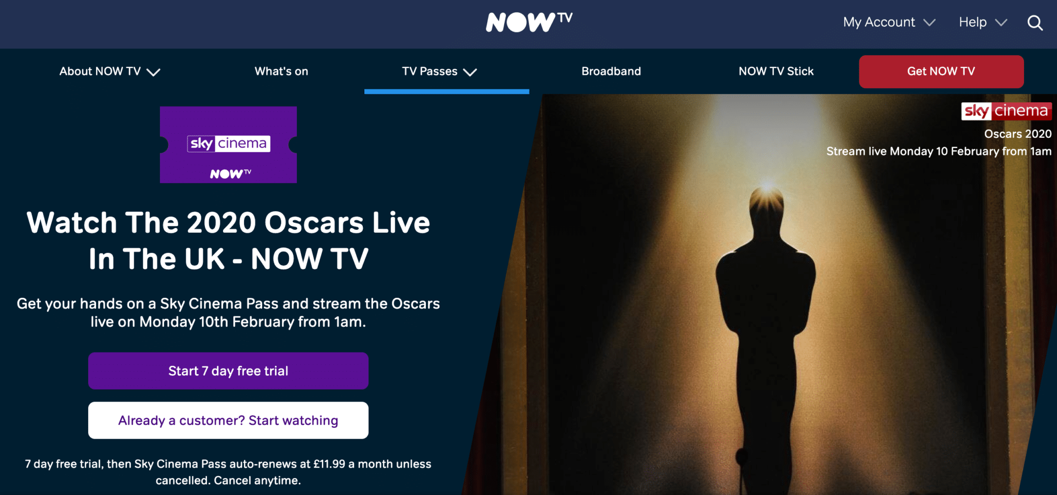Click the sky cinema badge over the Oscars image
The height and width of the screenshot is (495, 1057).
[x=1006, y=111]
